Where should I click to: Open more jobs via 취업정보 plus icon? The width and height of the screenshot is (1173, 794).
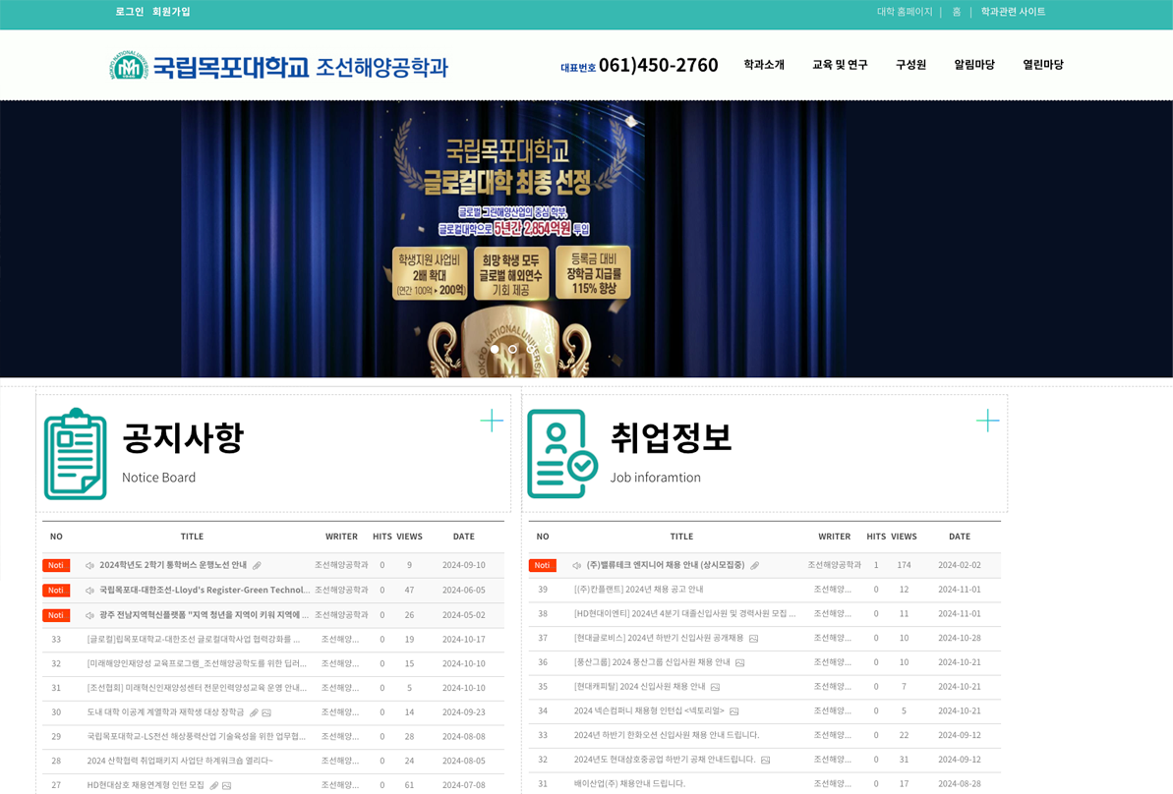coord(987,421)
